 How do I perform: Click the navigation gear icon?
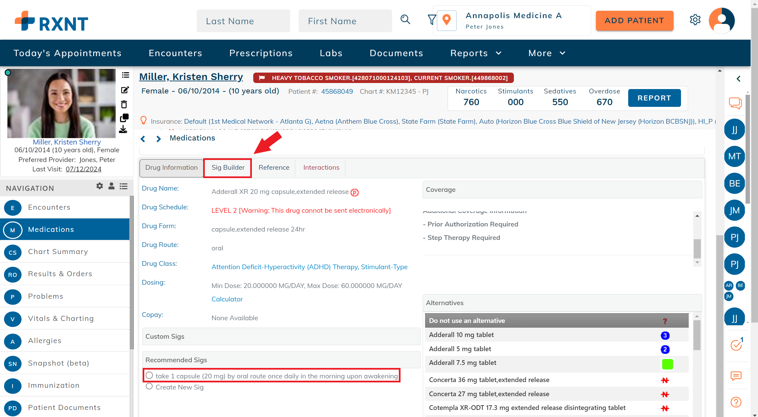click(x=100, y=186)
